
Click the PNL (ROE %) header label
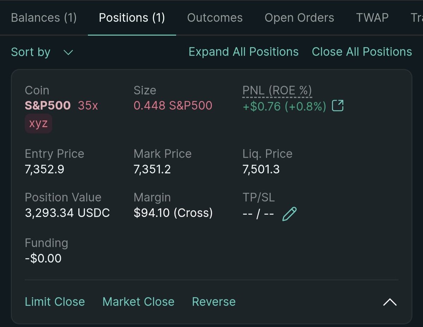[x=277, y=91]
